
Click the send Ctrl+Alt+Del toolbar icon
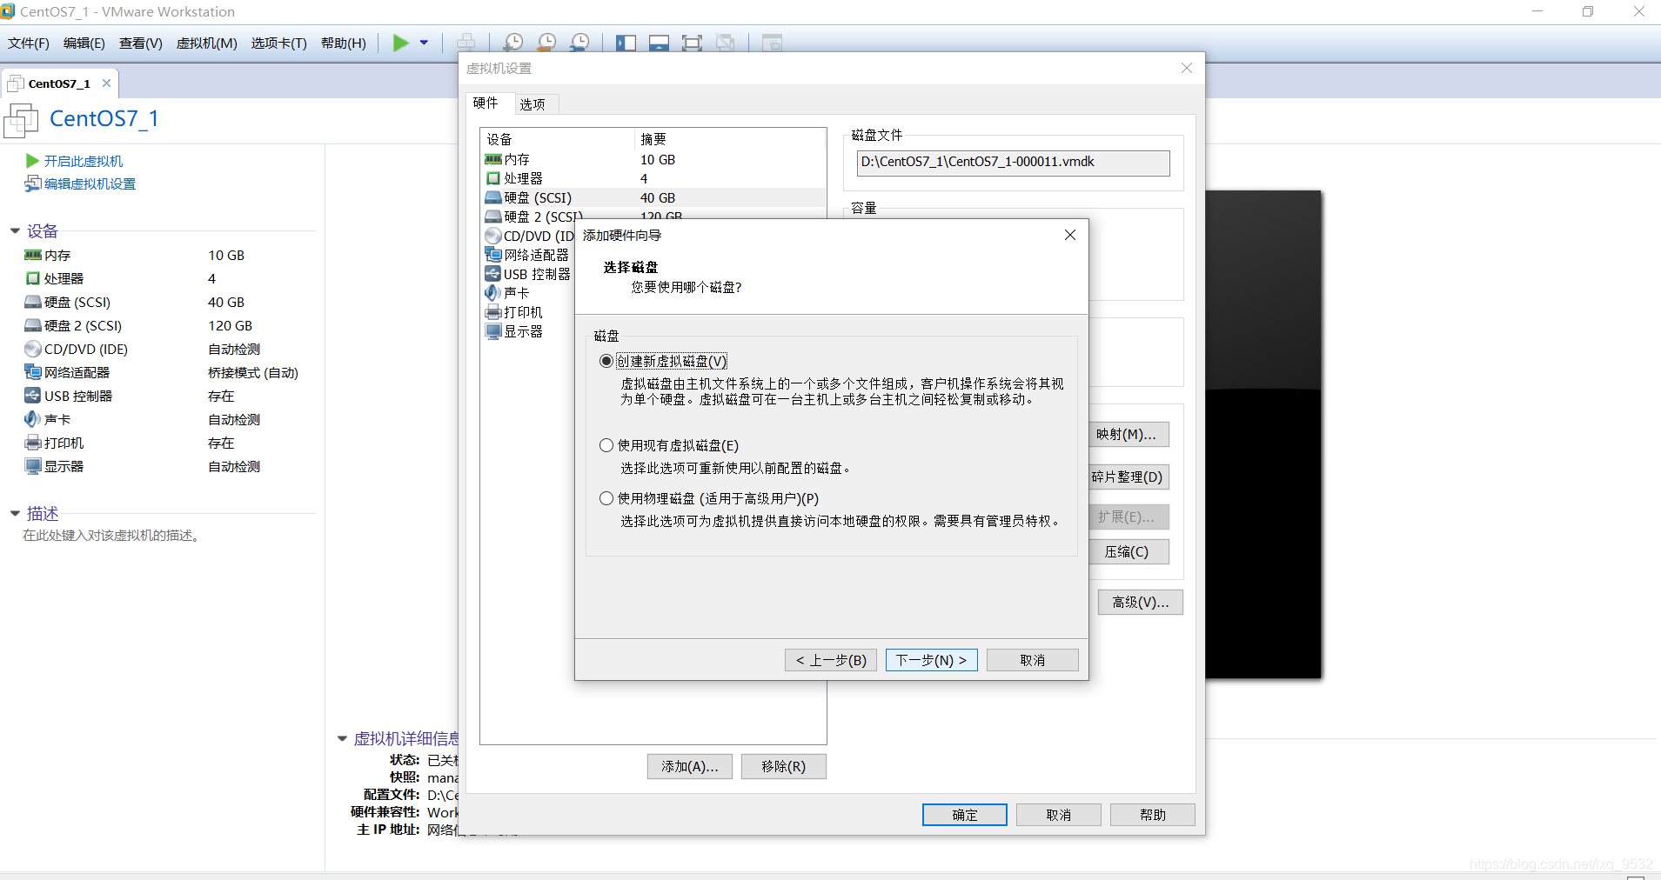coord(466,43)
